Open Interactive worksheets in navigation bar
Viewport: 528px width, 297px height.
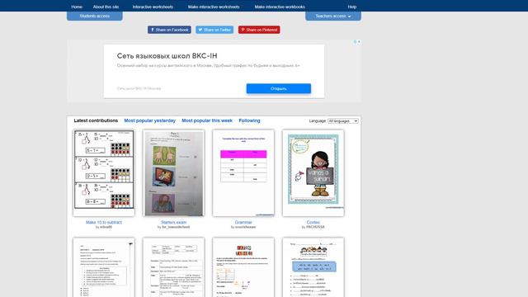153,7
